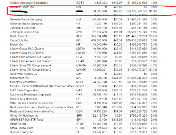
Task: Select the $82.67 price cell
Action: pos(118,11)
